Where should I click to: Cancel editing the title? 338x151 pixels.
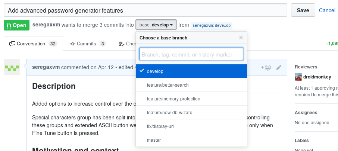pos(327,10)
